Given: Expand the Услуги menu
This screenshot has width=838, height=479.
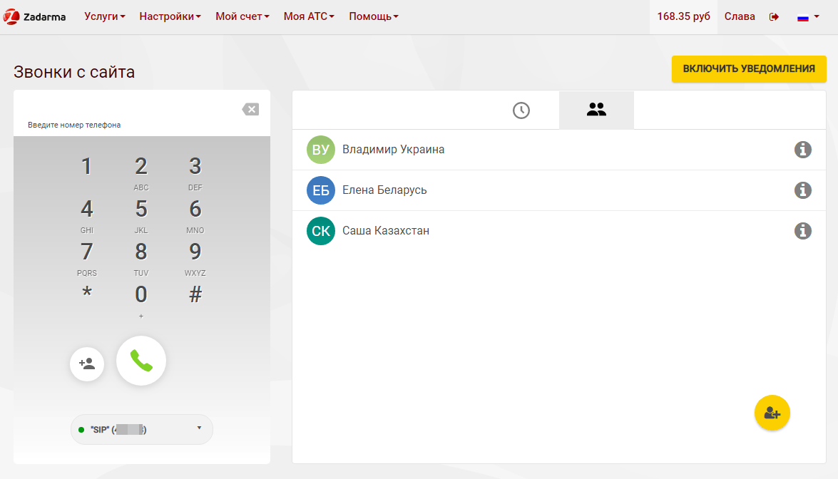Looking at the screenshot, I should [x=104, y=16].
